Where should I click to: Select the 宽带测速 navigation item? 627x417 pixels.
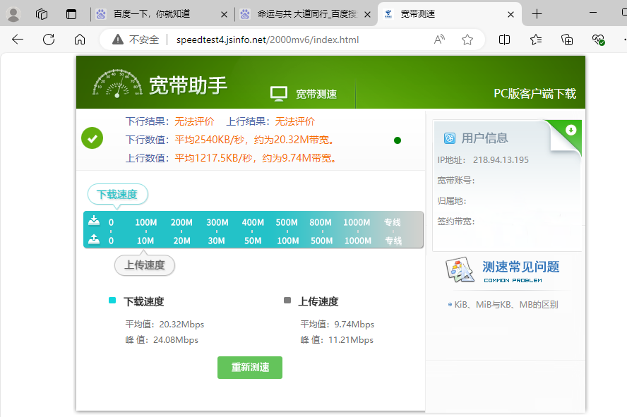[x=304, y=94]
